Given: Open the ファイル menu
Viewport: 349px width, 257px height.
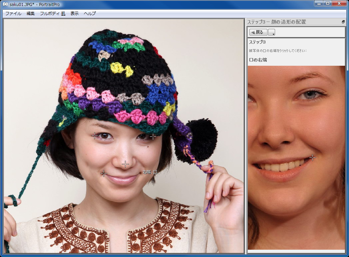Looking at the screenshot, I should coord(13,14).
